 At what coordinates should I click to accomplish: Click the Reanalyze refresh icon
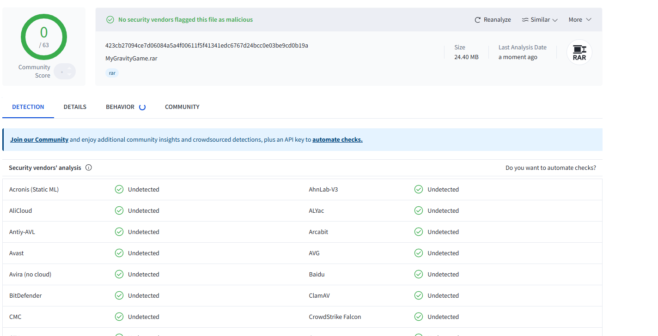(x=478, y=20)
